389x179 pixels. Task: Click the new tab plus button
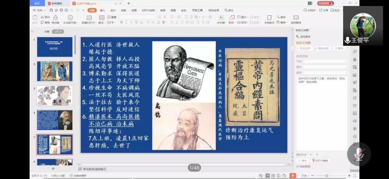click(x=128, y=3)
